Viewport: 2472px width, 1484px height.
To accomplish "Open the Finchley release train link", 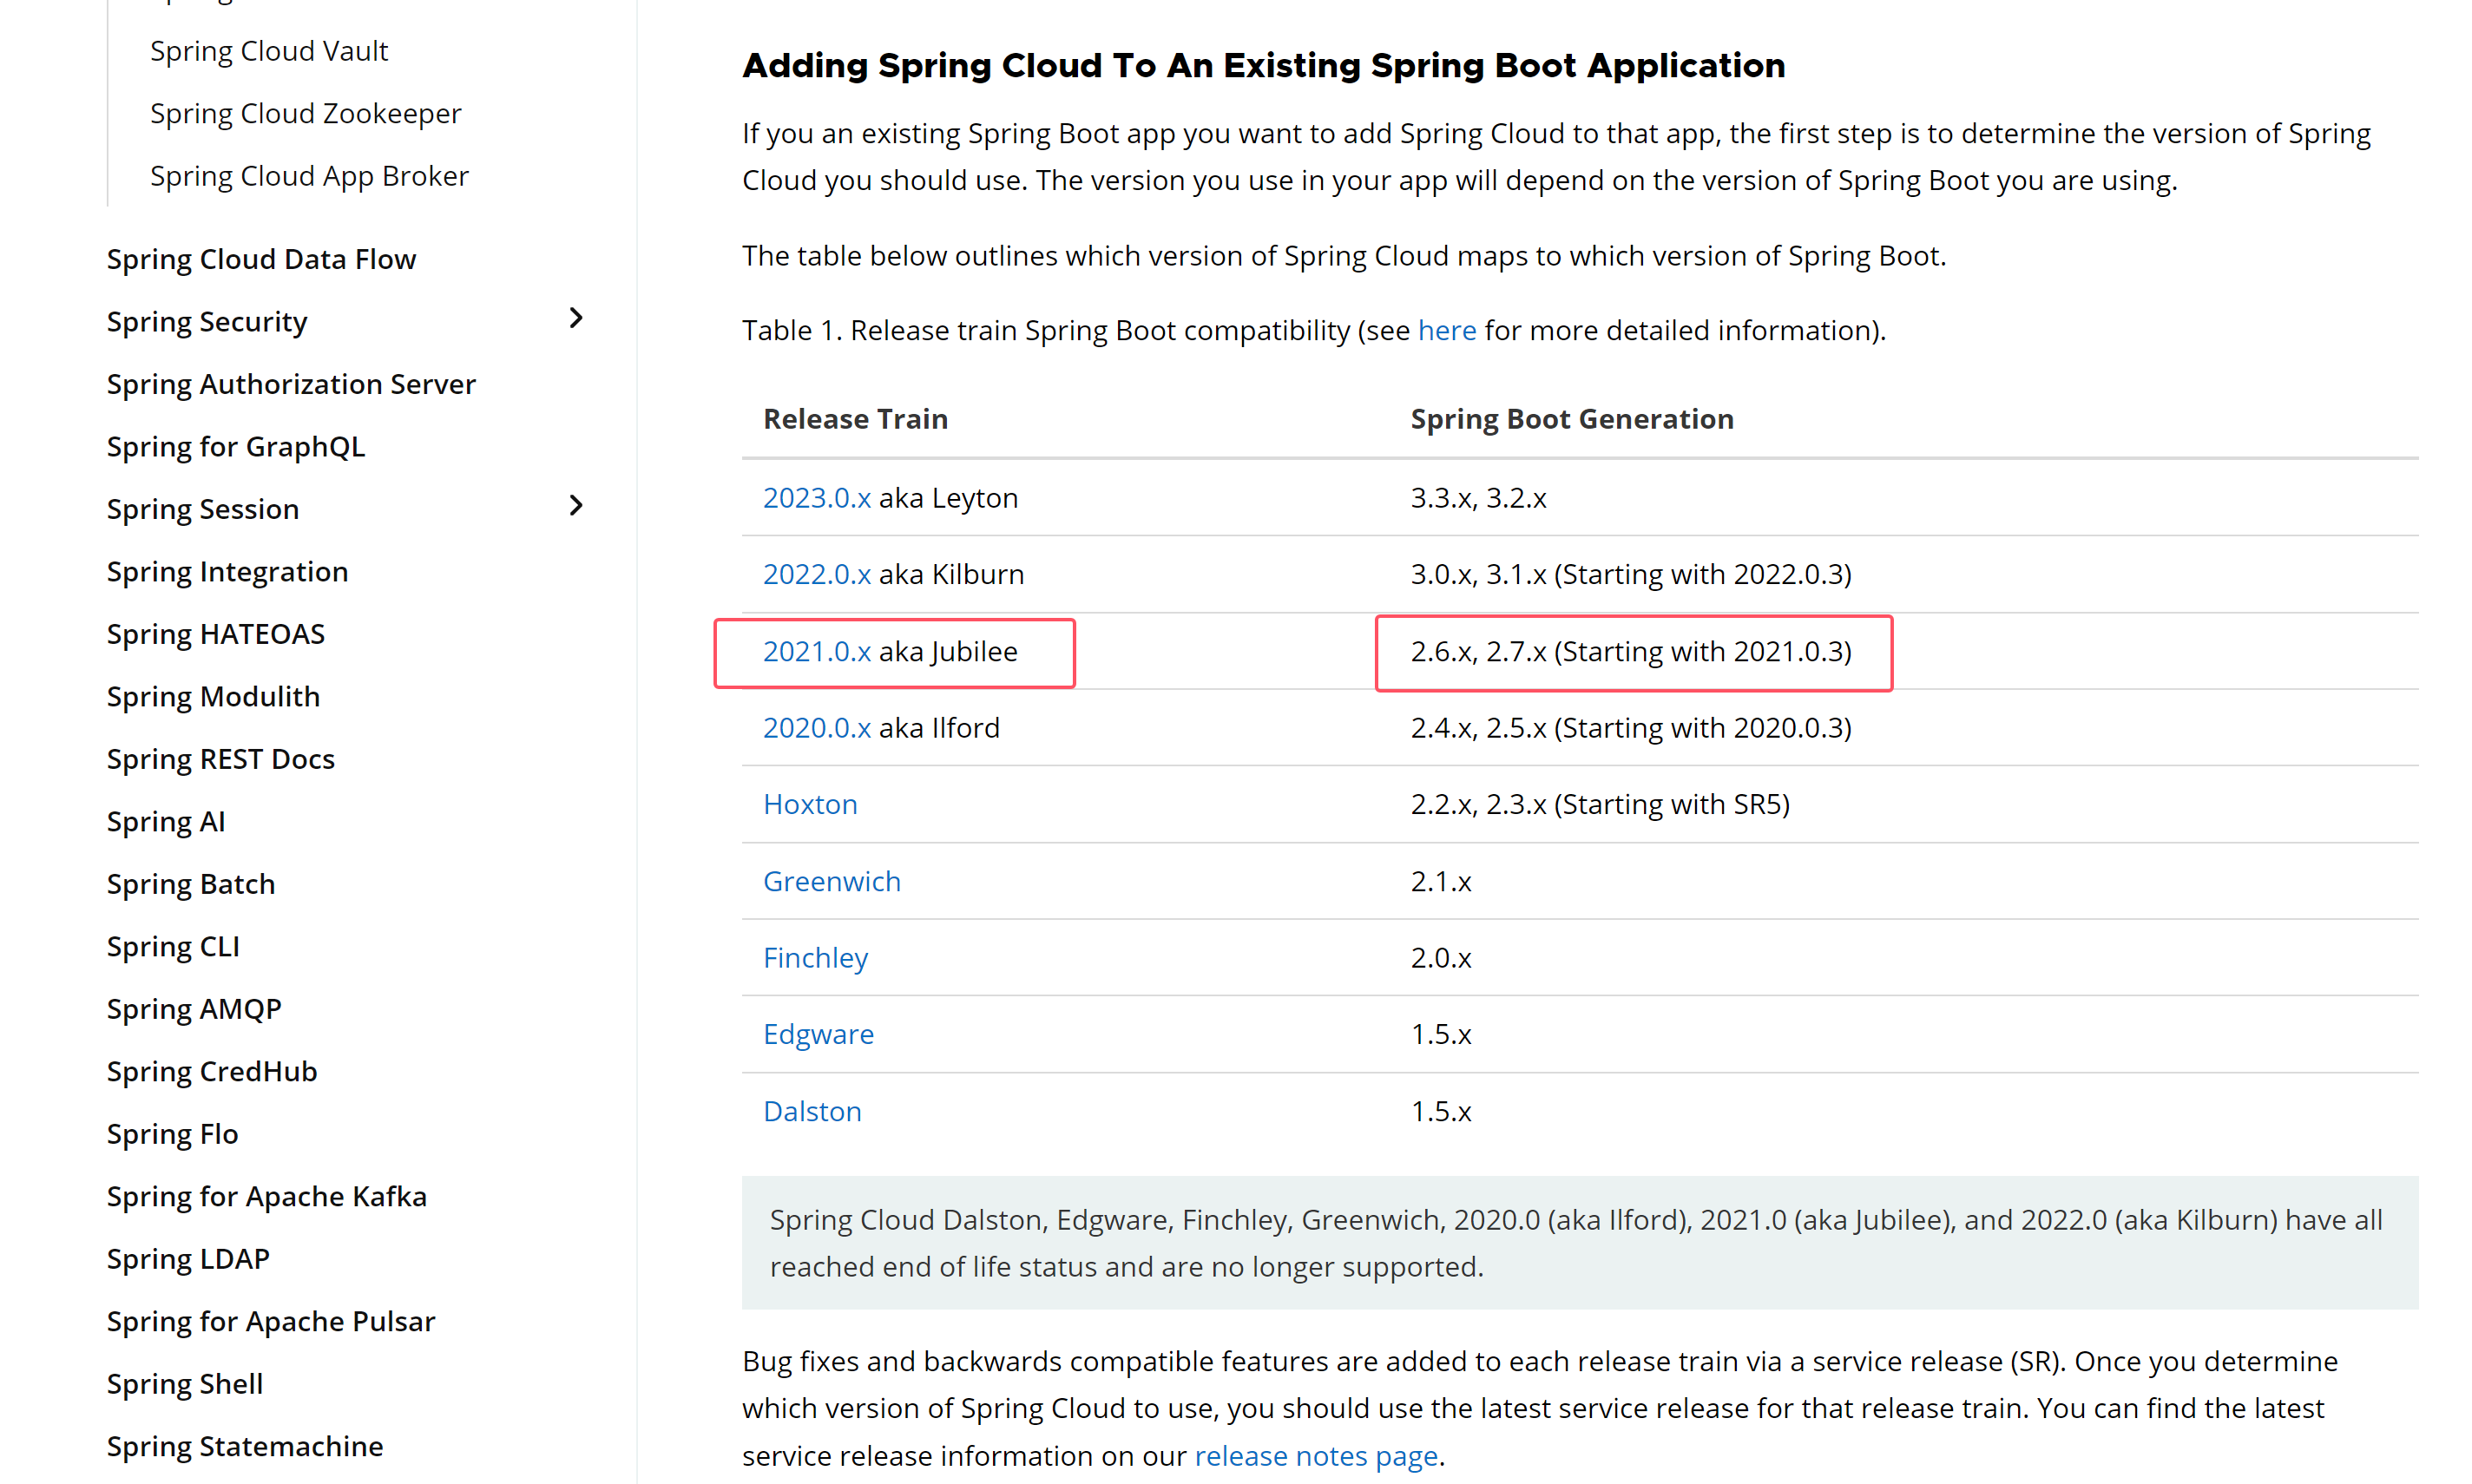I will click(x=815, y=958).
